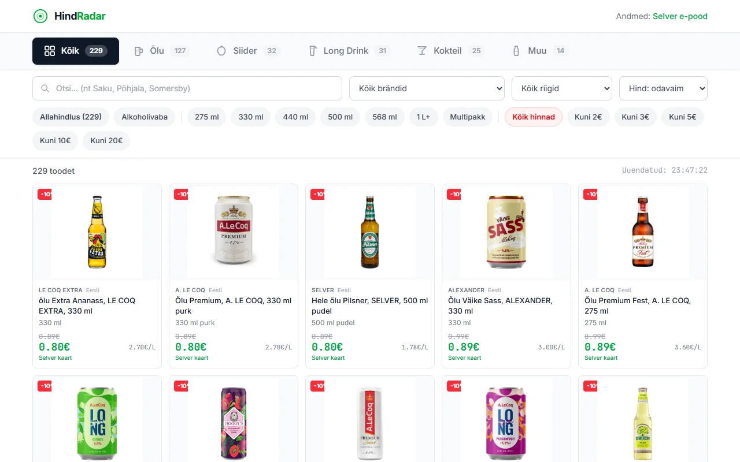
Task: Choose the Kuni 10€ price filter
Action: [x=55, y=140]
